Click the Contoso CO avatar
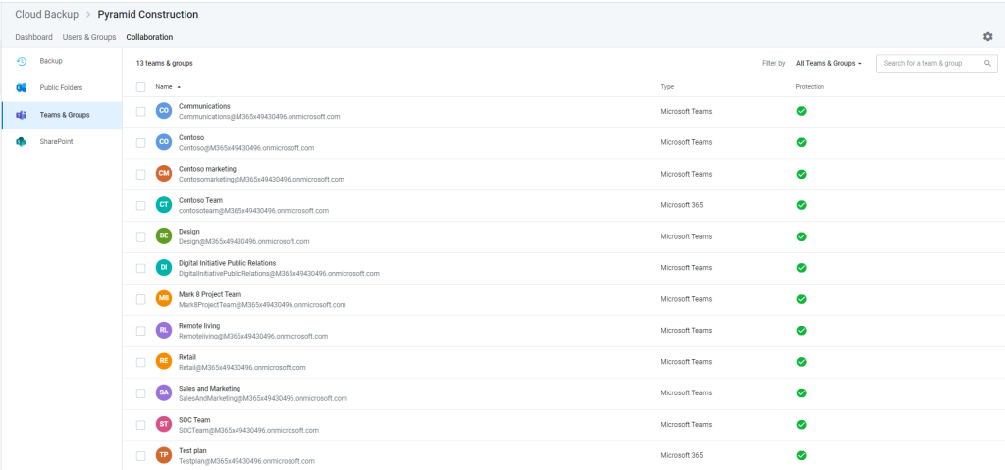 tap(164, 142)
